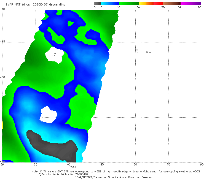Click the brown 50-64 segment of the color bar

(172, 3)
